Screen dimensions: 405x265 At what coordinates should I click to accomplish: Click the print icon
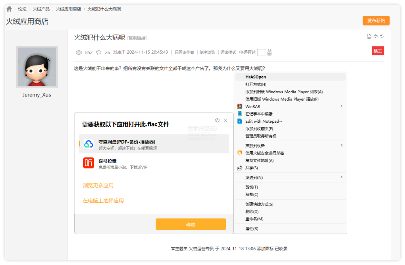369,36
